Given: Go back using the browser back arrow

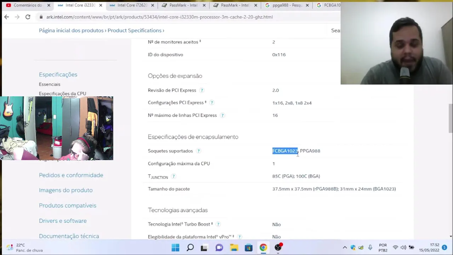Looking at the screenshot, I should 6,17.
